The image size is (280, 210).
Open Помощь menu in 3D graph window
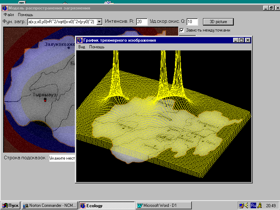point(97,47)
